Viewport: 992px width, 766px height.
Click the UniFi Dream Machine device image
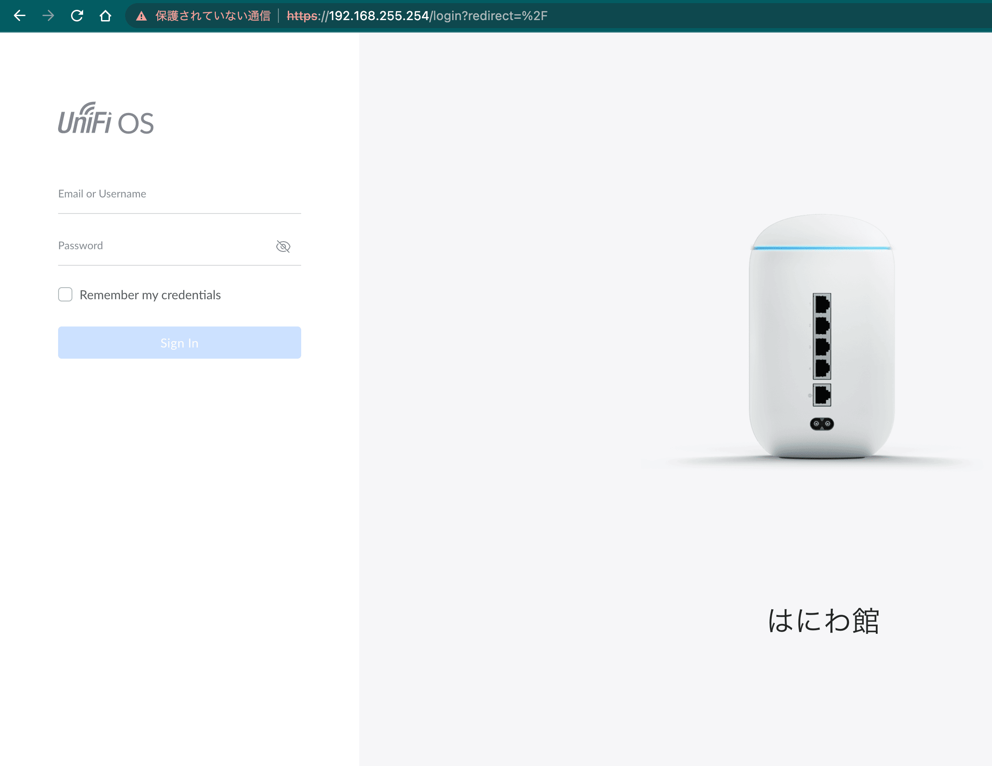coord(822,337)
